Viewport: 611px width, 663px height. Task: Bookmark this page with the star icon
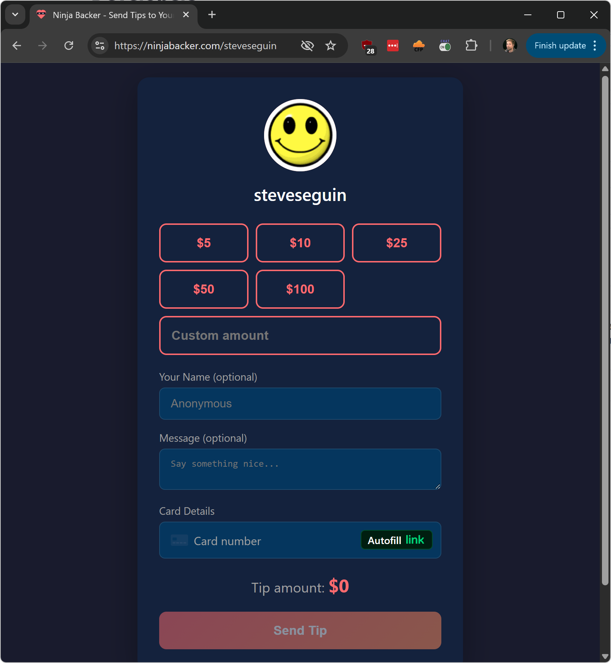coord(331,46)
